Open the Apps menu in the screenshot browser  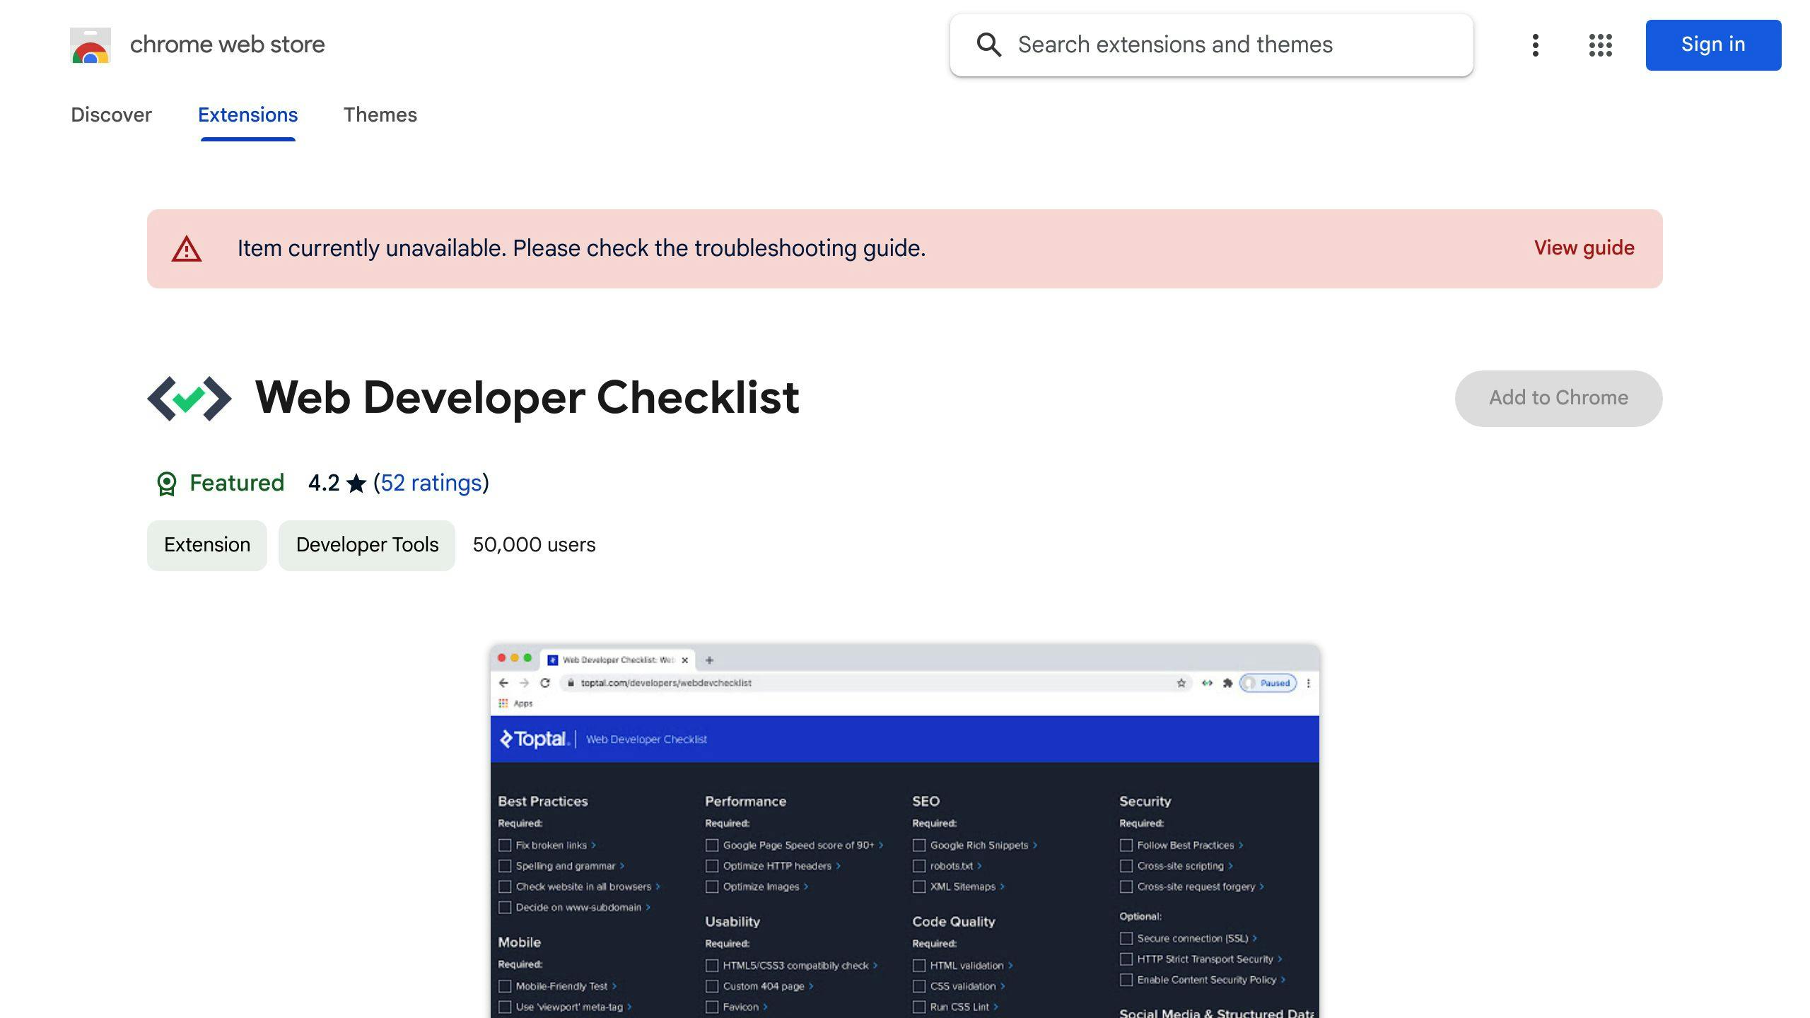pyautogui.click(x=516, y=703)
